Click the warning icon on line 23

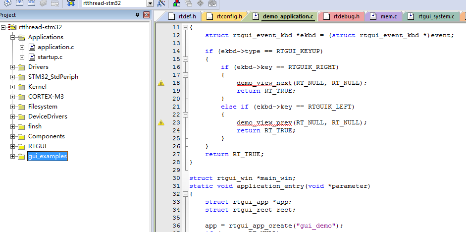pyautogui.click(x=161, y=122)
